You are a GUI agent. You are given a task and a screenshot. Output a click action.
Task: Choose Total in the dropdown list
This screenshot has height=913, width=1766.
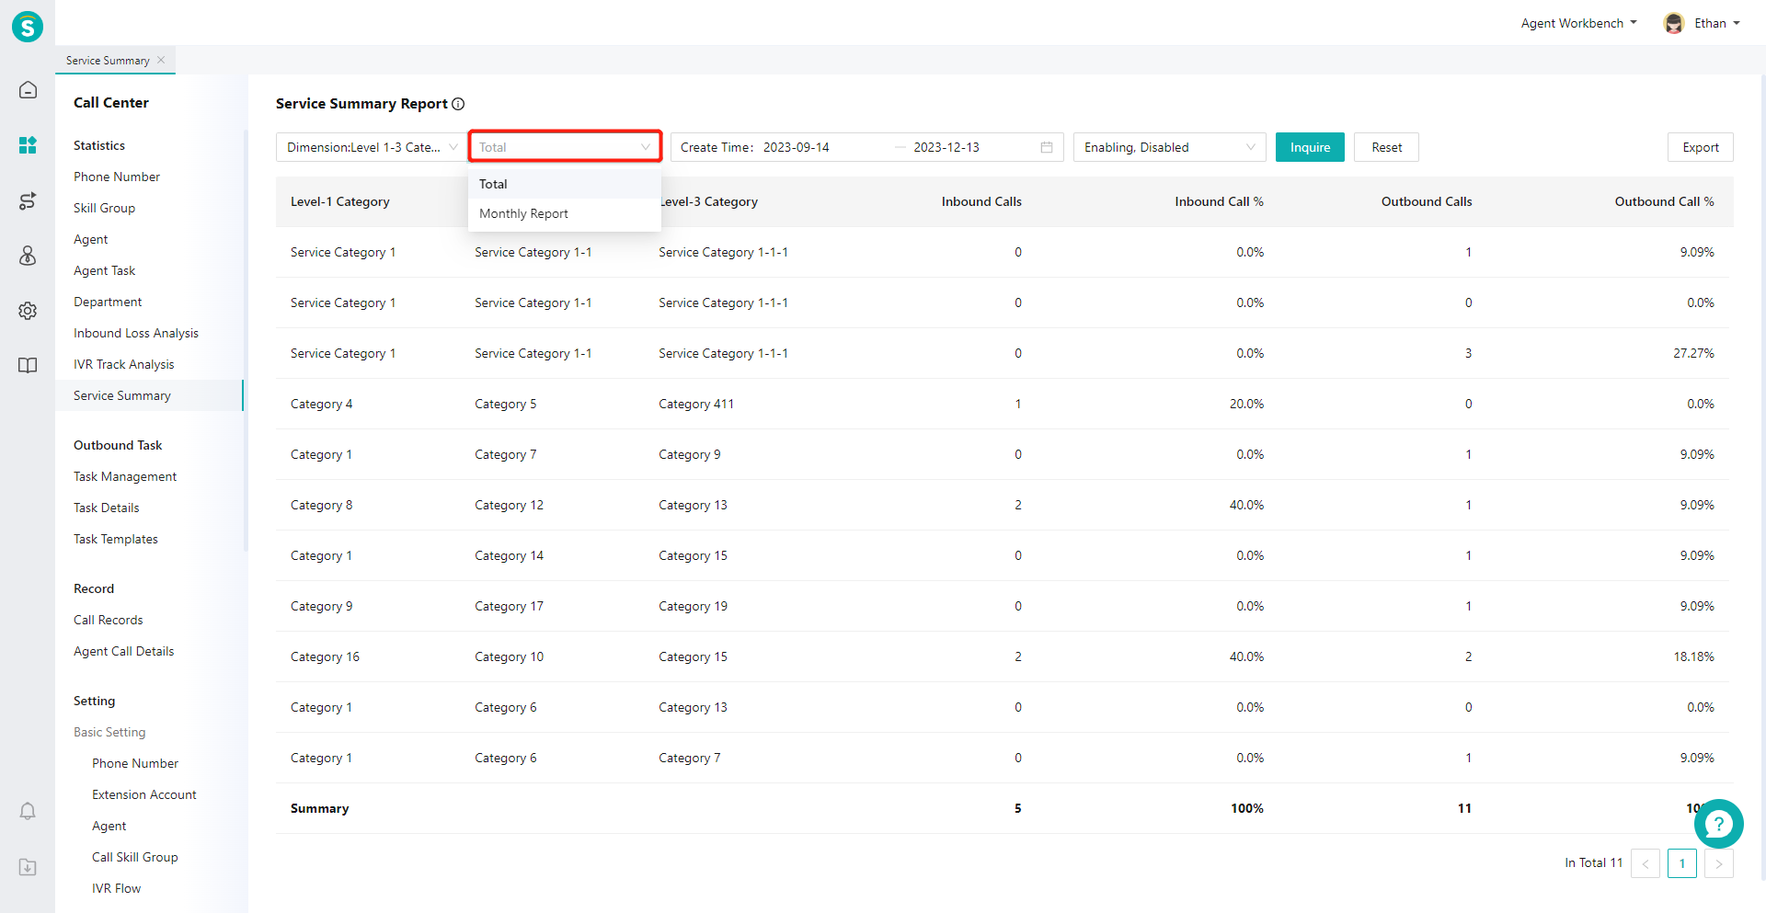click(x=565, y=184)
